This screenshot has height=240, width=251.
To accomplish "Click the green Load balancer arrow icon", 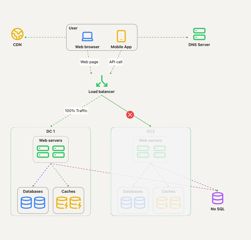I will (101, 81).
